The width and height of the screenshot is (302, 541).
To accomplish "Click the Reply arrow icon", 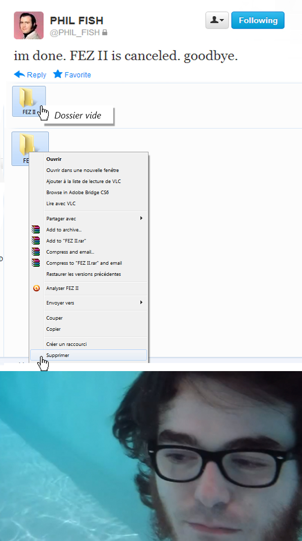I will (x=19, y=74).
